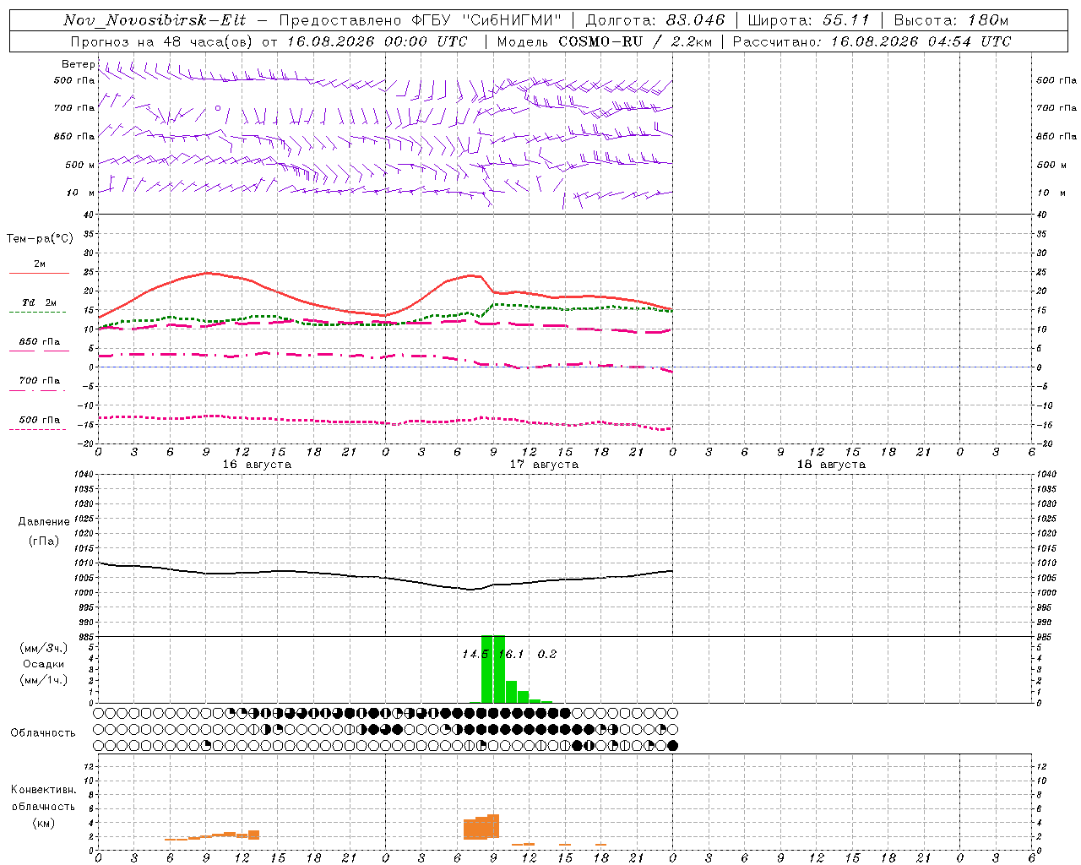The height and width of the screenshot is (865, 1081).
Task: Click the 18 августа date label
Action: click(831, 465)
